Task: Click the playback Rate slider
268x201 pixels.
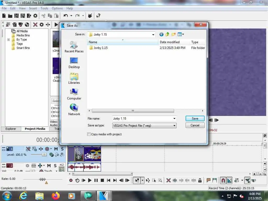Action: pyautogui.click(x=43, y=179)
